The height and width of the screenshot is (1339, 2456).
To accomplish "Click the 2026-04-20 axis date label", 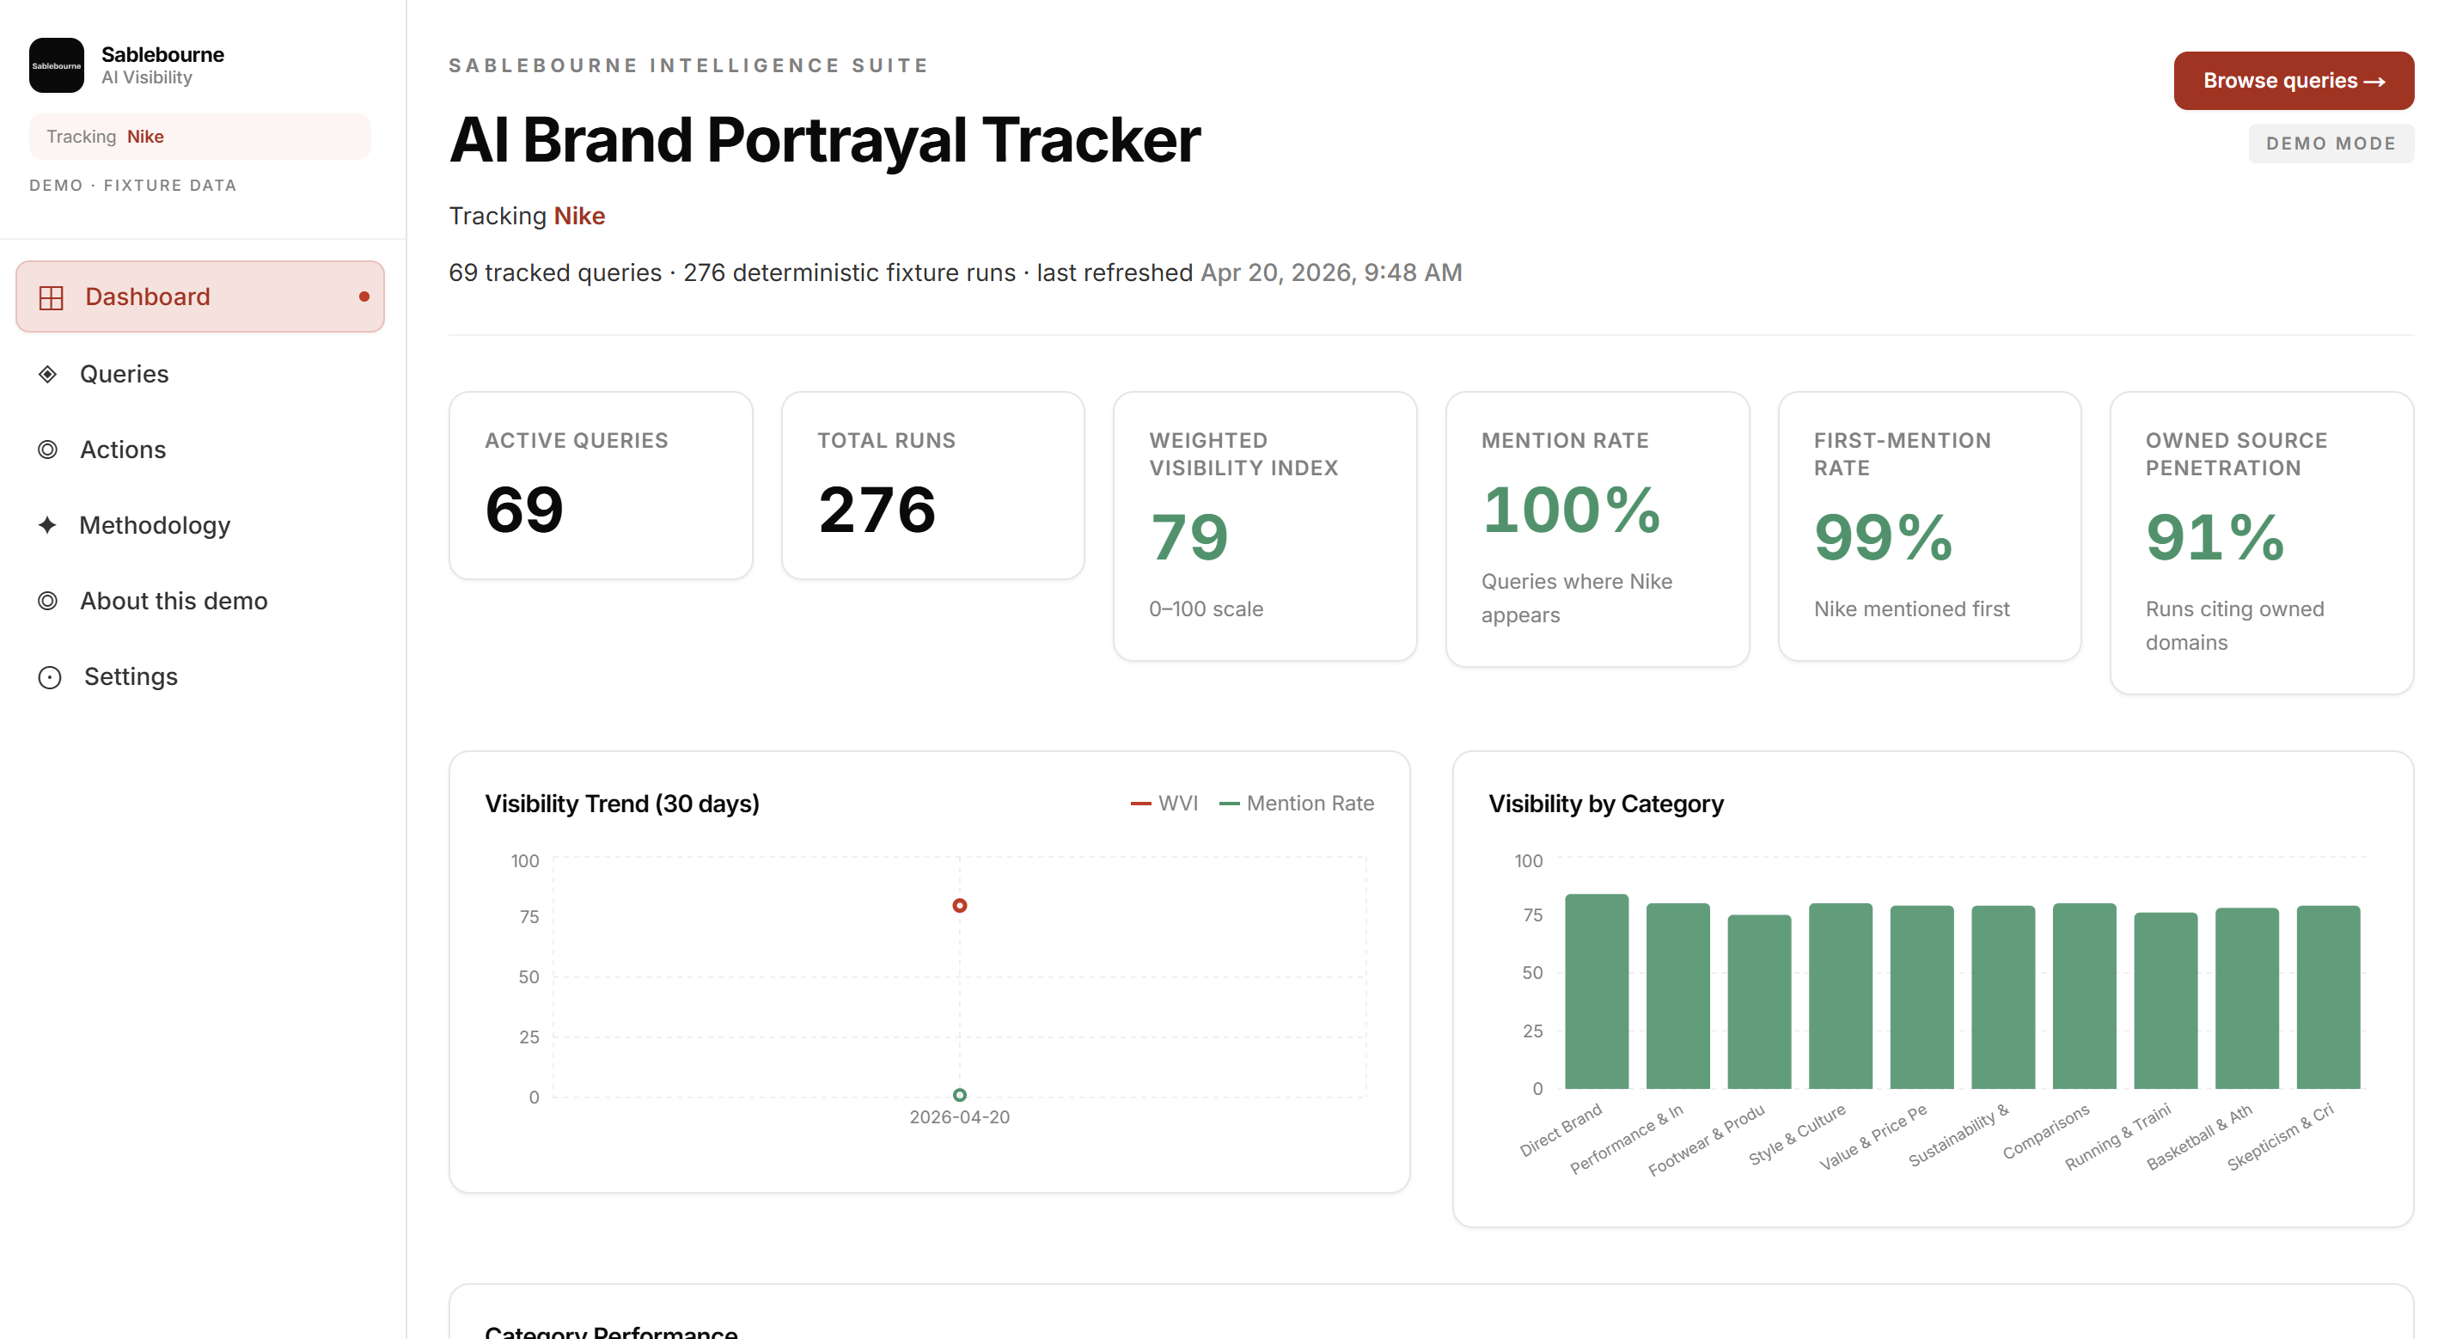I will pos(959,1116).
